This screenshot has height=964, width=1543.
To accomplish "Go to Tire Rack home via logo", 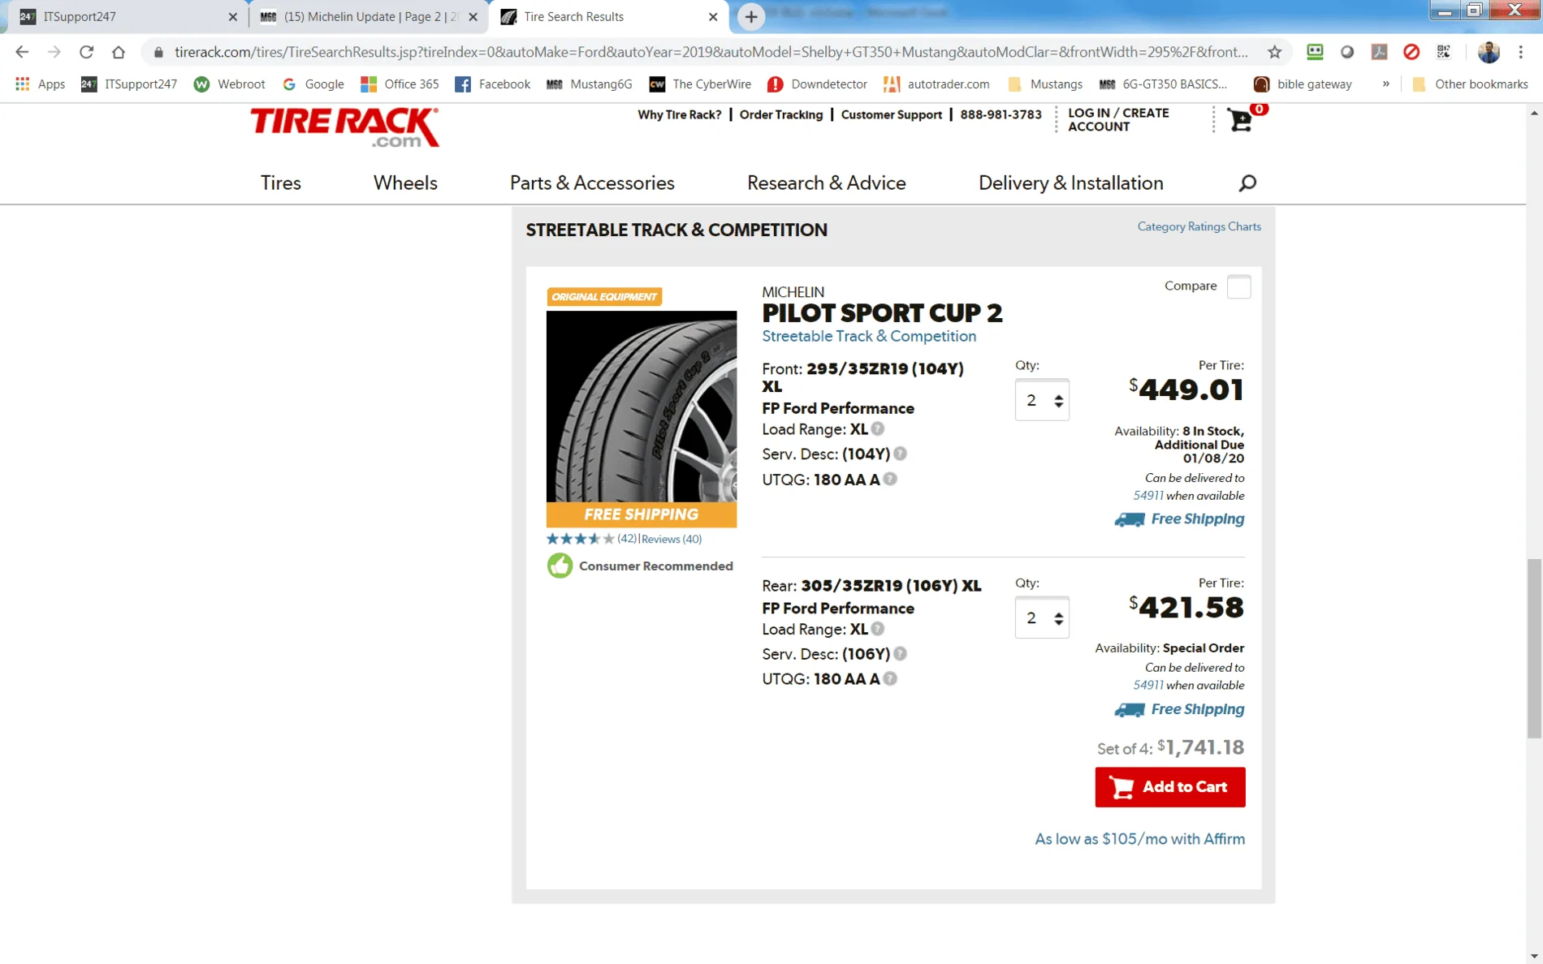I will point(344,127).
